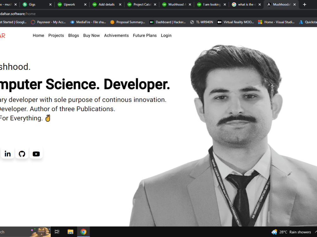Viewport: 317px width, 237px height.
Task: Click the 28°C Rain showers weather text
Action: click(x=295, y=232)
